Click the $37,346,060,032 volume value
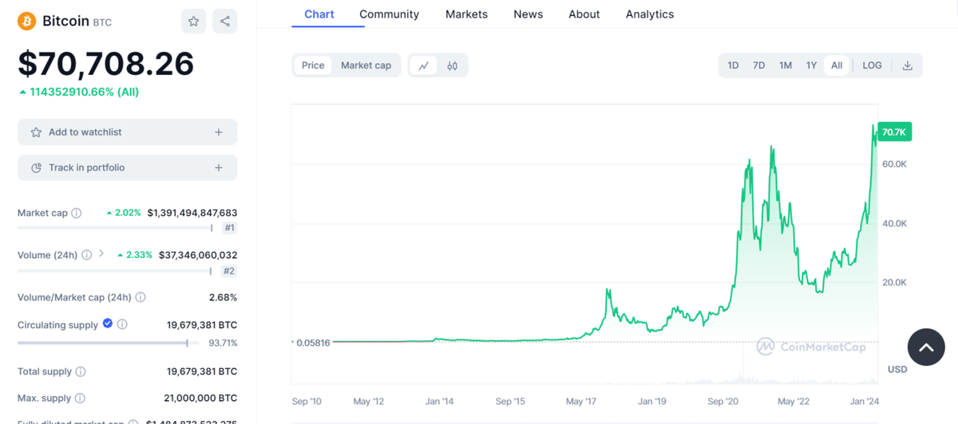 (x=198, y=255)
